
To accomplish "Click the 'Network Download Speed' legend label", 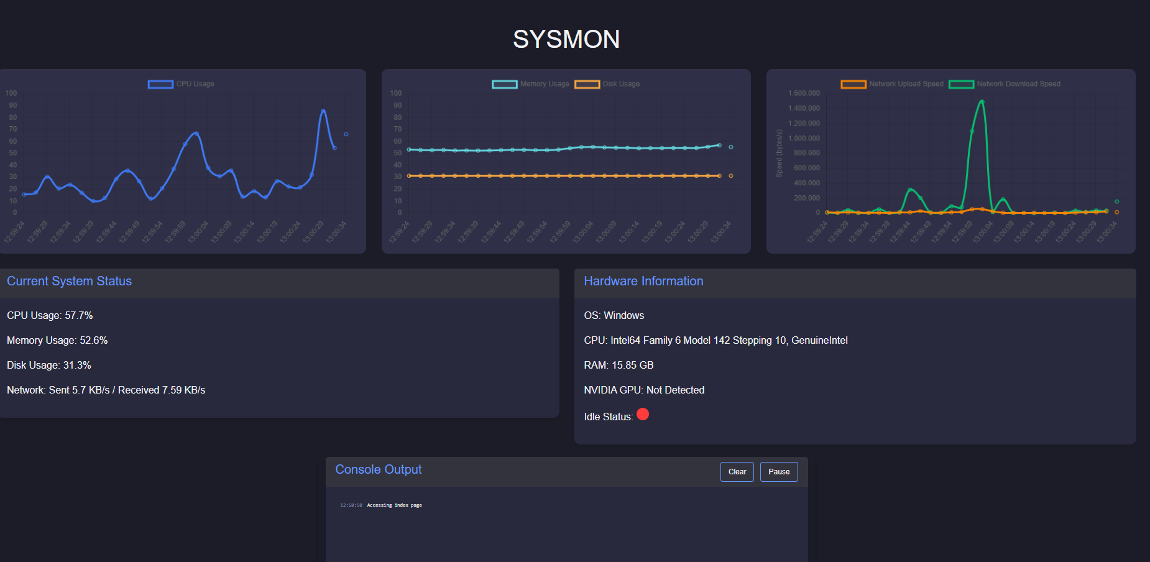I will [1018, 84].
